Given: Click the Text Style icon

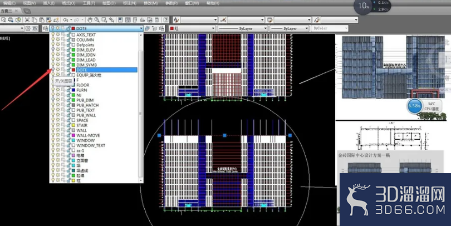Looking at the screenshot, I should point(176,20).
